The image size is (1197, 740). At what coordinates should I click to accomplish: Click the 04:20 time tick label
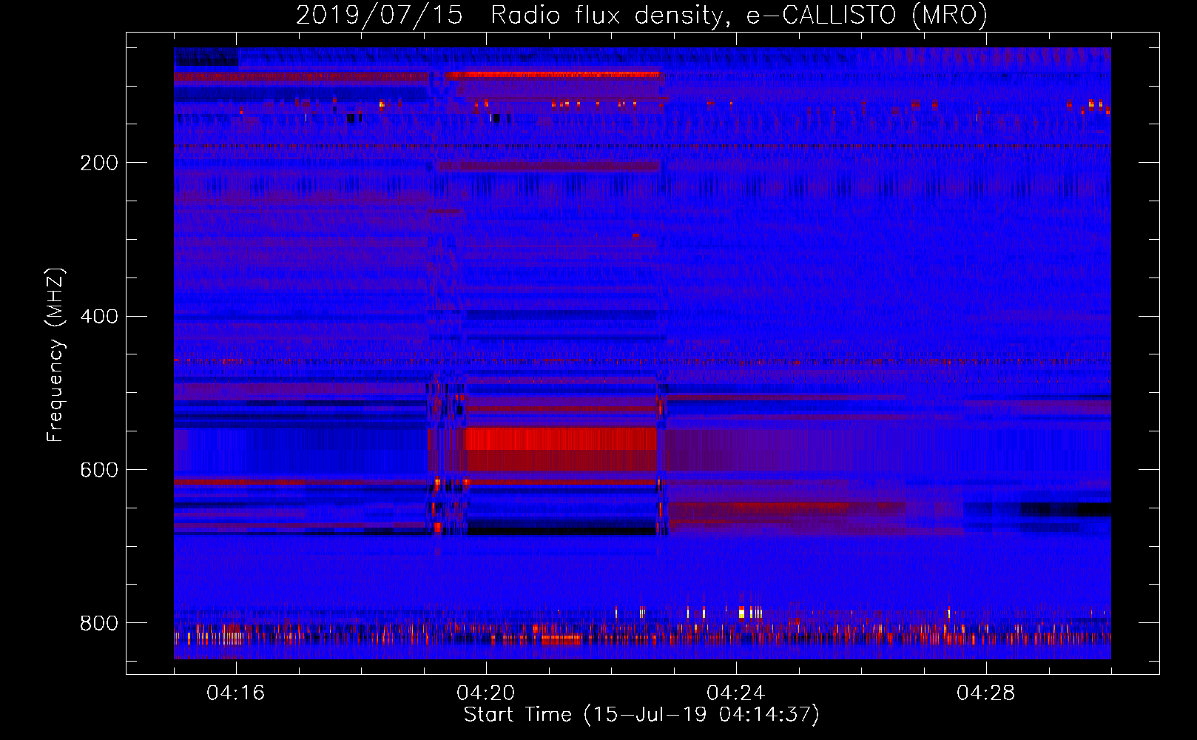pos(486,693)
